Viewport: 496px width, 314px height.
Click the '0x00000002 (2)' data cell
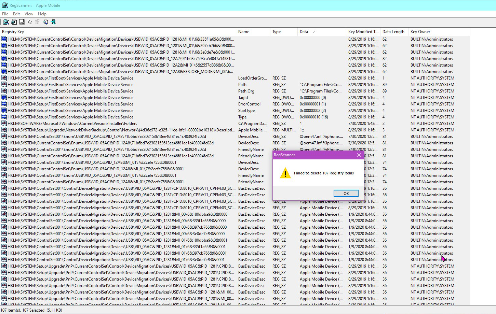(x=313, y=111)
